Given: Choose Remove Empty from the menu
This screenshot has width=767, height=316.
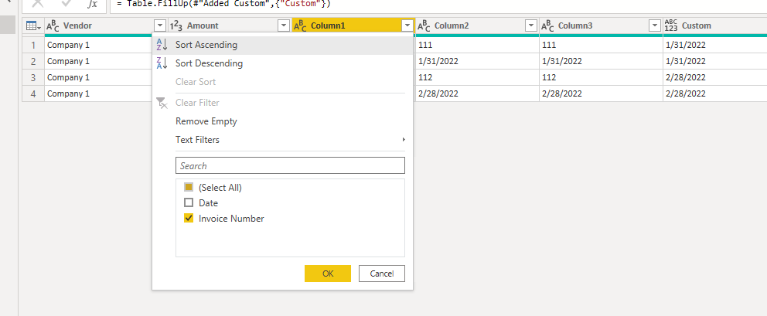Looking at the screenshot, I should [x=282, y=121].
